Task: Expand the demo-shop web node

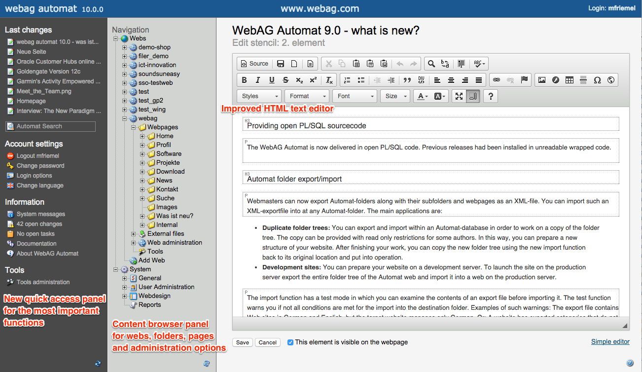Action: click(125, 47)
